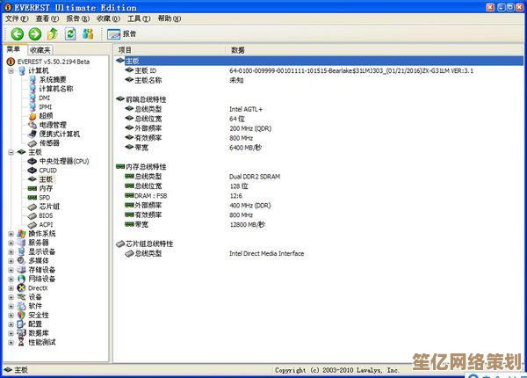The image size is (527, 378).
Task: Select the 6400 MB/秒 bandwidth value
Action: click(x=246, y=148)
